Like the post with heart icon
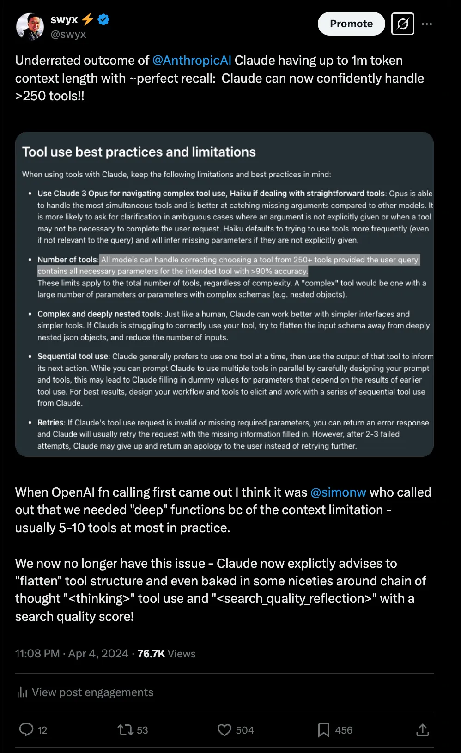 click(x=224, y=729)
